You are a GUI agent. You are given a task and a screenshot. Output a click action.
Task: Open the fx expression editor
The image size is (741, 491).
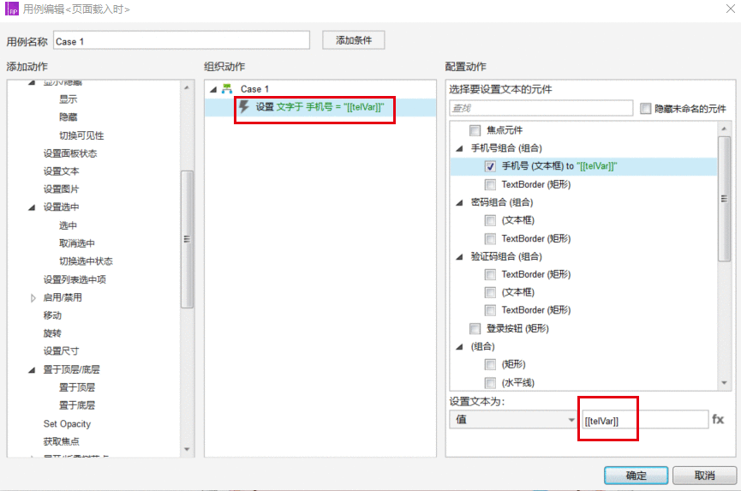click(718, 419)
